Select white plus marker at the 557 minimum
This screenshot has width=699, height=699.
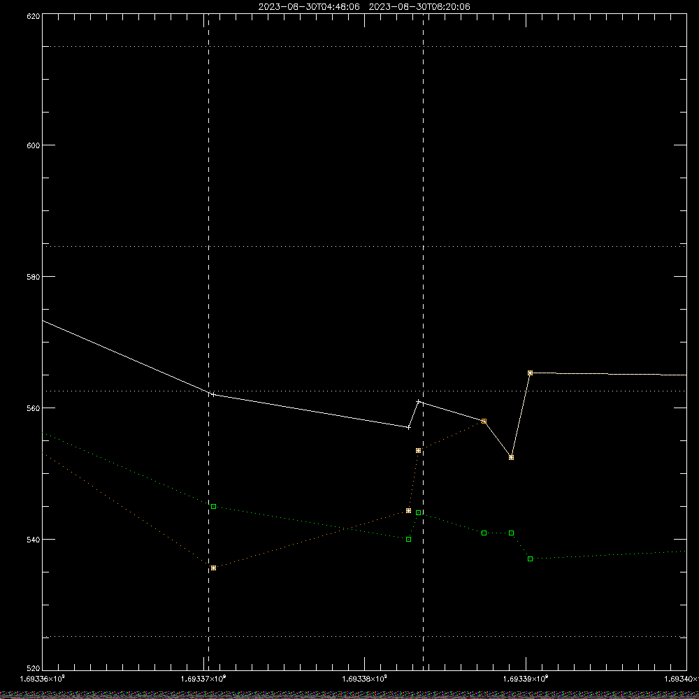409,428
